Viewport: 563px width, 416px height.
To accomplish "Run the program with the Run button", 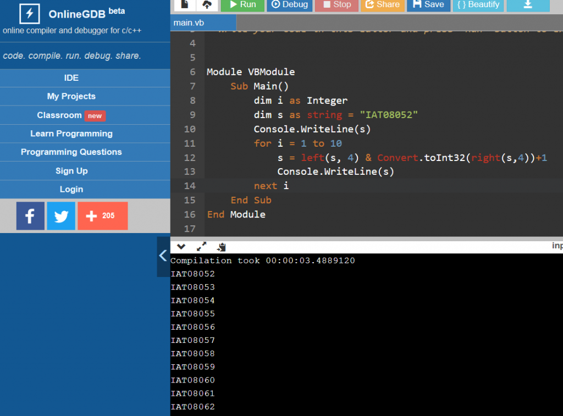I will [x=242, y=5].
